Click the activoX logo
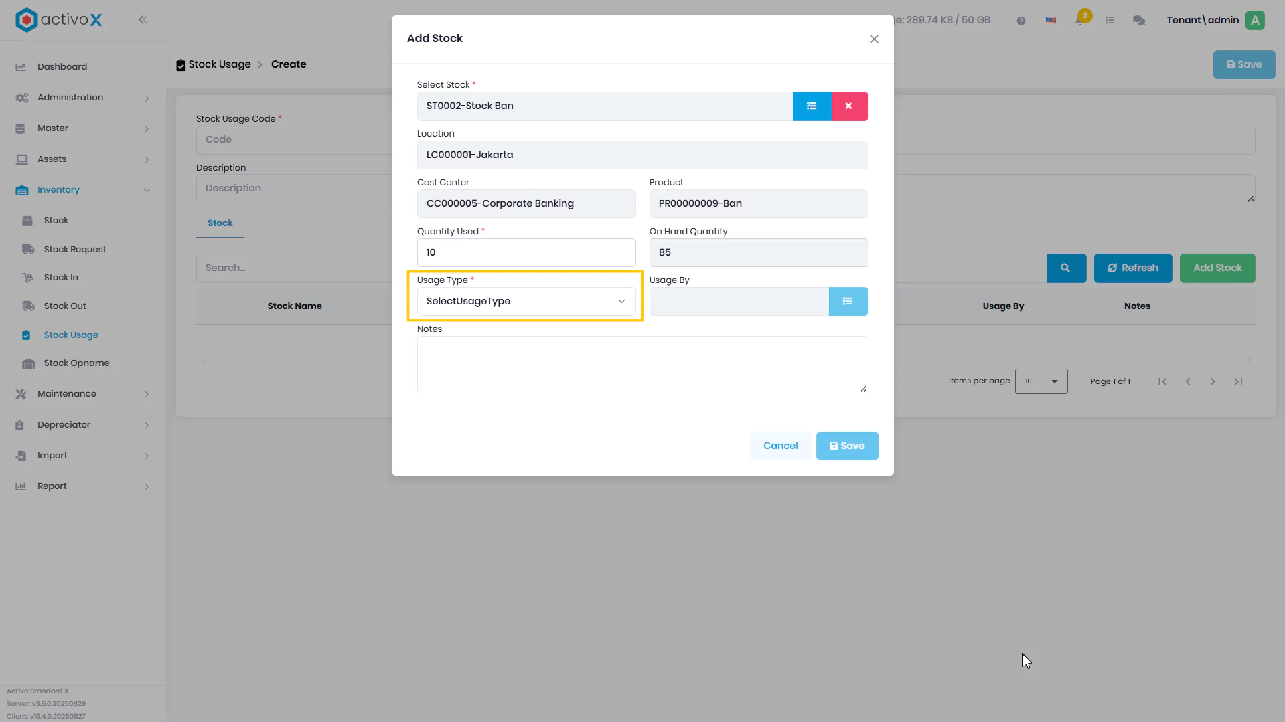This screenshot has width=1285, height=722. pos(59,20)
